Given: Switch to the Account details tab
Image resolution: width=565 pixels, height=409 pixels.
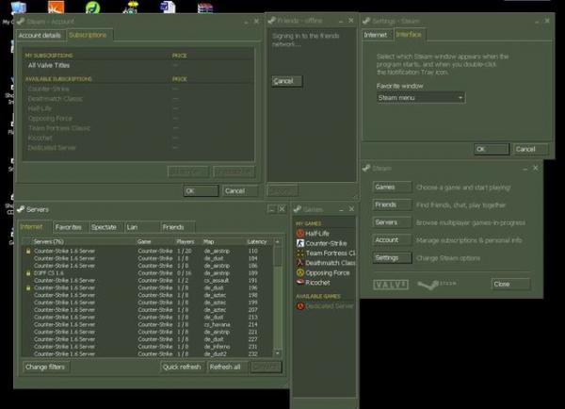Looking at the screenshot, I should pos(40,35).
